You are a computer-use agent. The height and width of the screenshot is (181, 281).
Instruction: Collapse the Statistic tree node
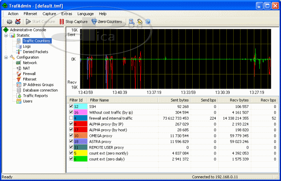[x=6, y=35]
